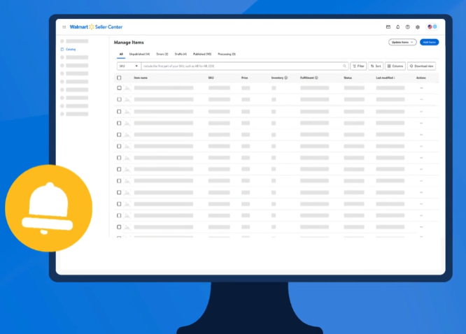Open the messages envelope icon
466x334 pixels.
388,27
